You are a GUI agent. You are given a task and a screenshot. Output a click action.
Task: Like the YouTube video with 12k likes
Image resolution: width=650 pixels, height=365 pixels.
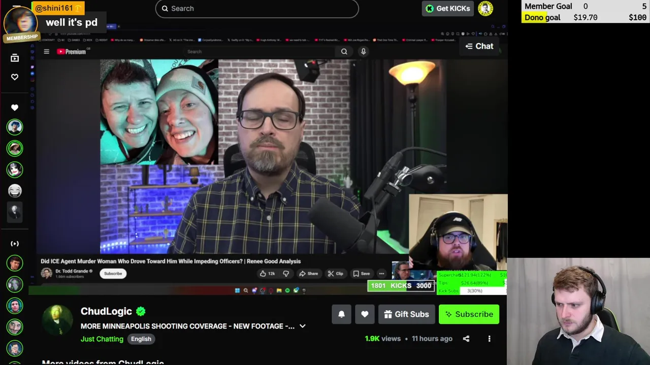[x=267, y=274]
